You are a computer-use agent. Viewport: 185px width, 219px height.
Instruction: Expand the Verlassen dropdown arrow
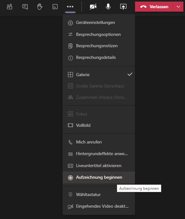coord(178,7)
